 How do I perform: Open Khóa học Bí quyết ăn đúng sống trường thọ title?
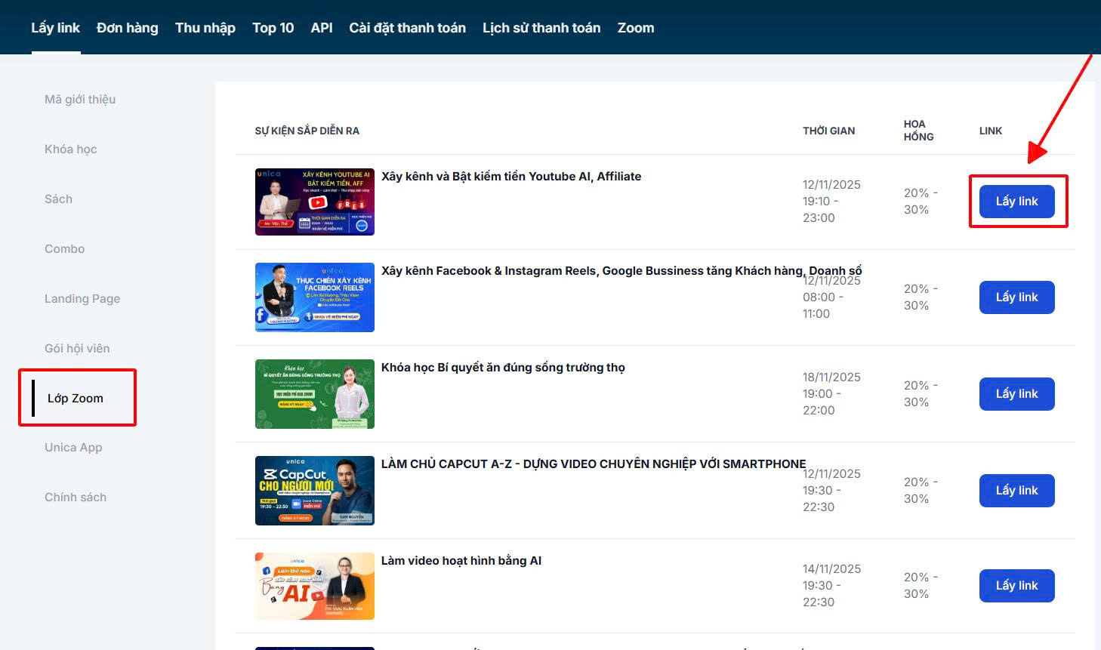pyautogui.click(x=503, y=368)
